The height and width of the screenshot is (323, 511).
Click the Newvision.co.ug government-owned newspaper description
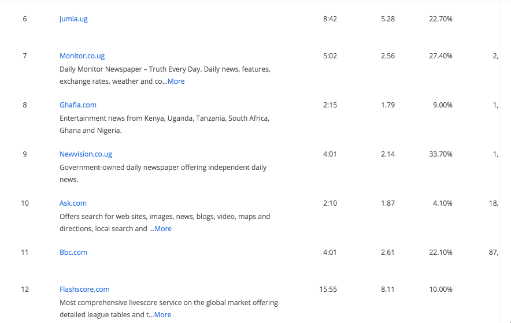click(163, 173)
